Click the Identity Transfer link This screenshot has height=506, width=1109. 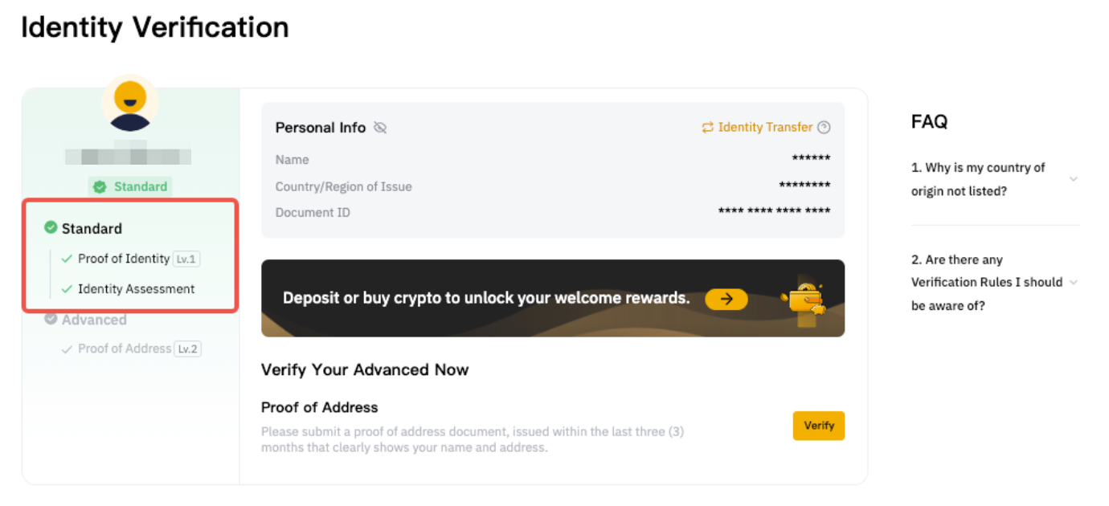pos(765,127)
